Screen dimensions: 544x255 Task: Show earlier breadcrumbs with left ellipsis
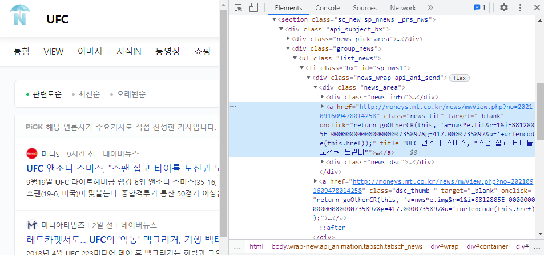[237, 248]
